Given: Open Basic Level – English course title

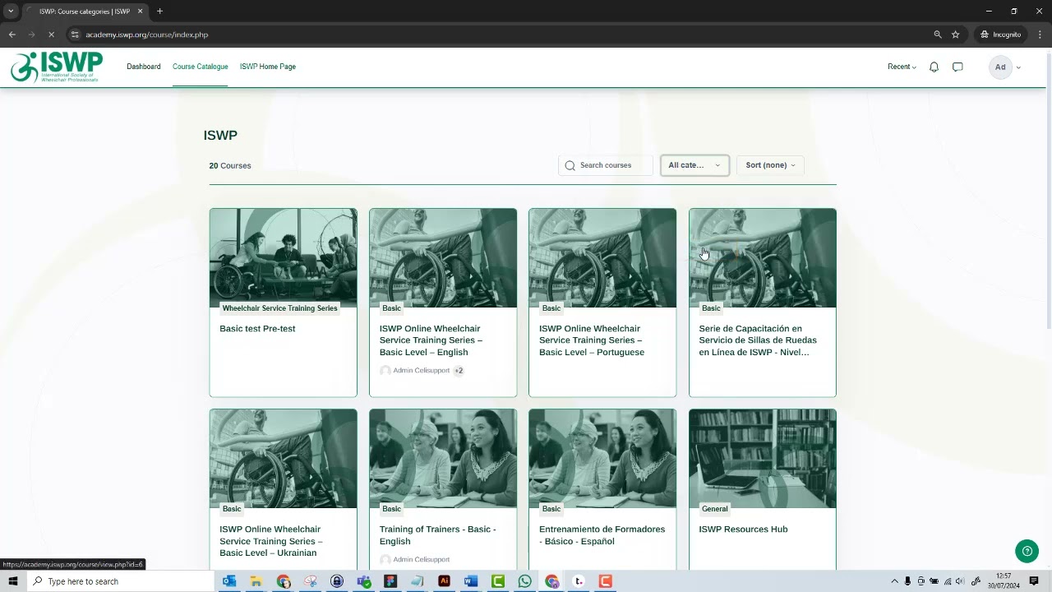Looking at the screenshot, I should 431,340.
